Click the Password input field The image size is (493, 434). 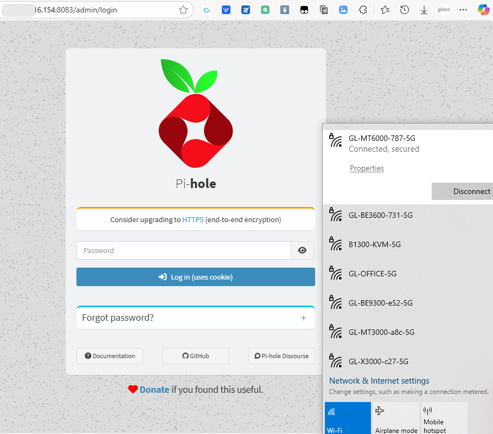pos(183,250)
